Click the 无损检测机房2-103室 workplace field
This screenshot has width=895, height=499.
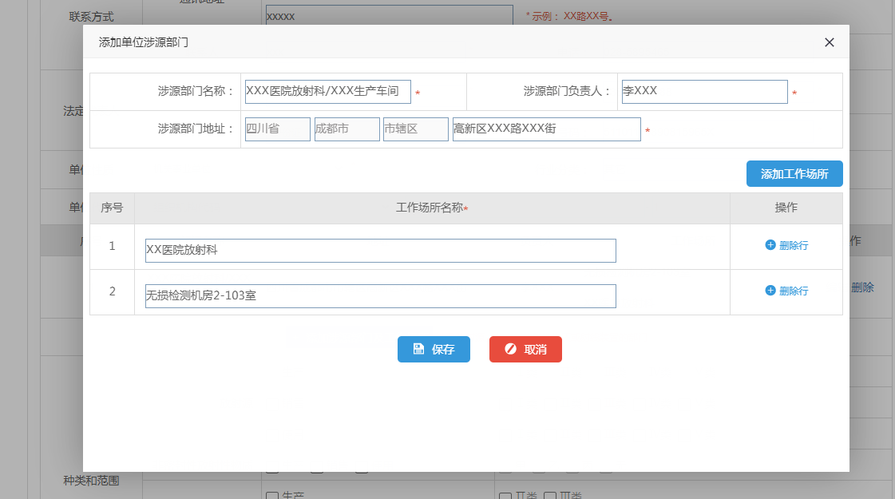[x=380, y=296]
